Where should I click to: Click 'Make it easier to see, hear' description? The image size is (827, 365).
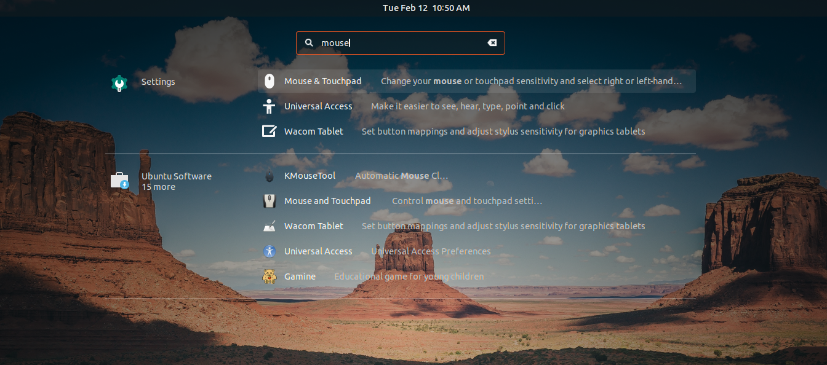tap(468, 106)
